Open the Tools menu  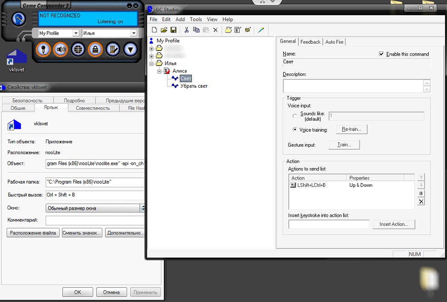click(196, 19)
